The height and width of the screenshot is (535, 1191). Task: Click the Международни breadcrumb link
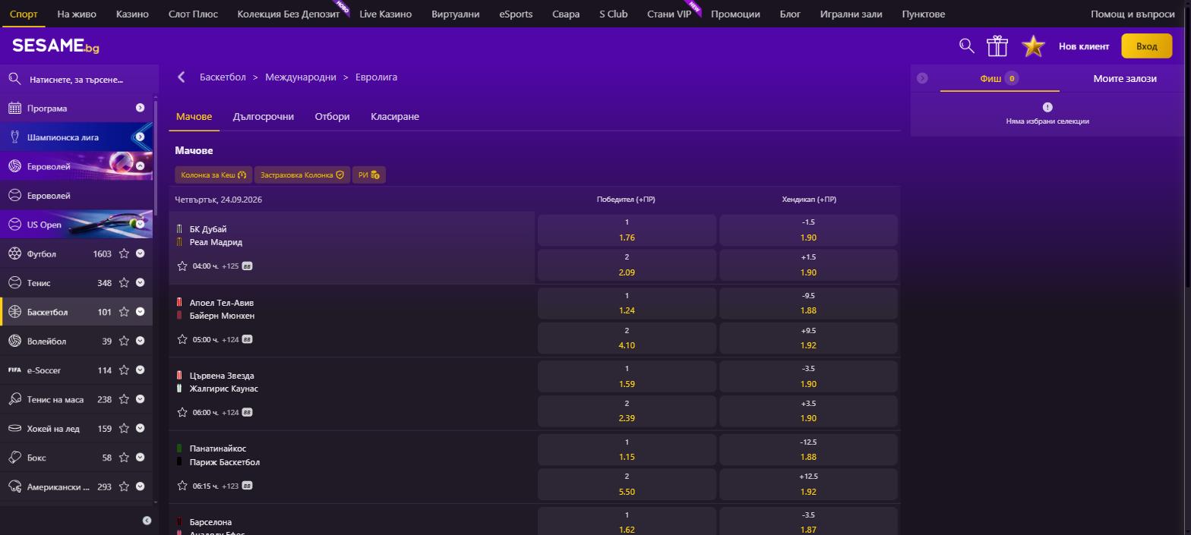tap(301, 77)
